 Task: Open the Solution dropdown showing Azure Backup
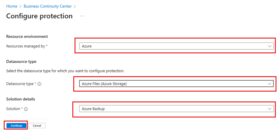click(x=176, y=109)
